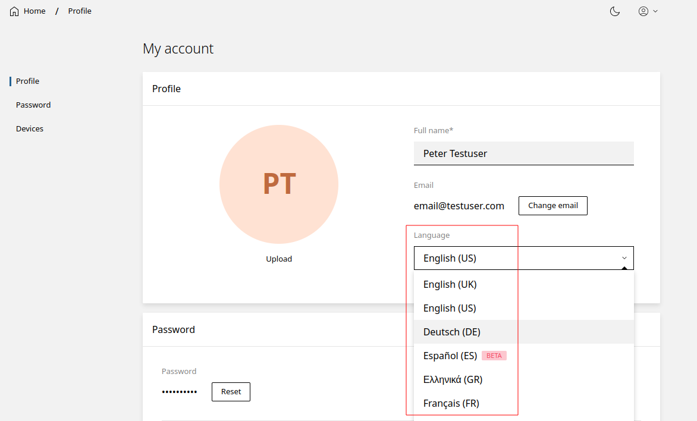Click the Home house icon
The height and width of the screenshot is (421, 697).
pyautogui.click(x=14, y=11)
